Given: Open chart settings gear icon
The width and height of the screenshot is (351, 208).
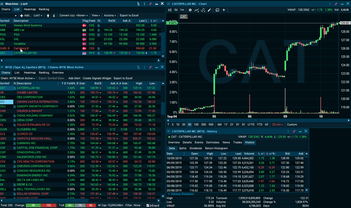Looking at the screenshot, I should [190, 10].
